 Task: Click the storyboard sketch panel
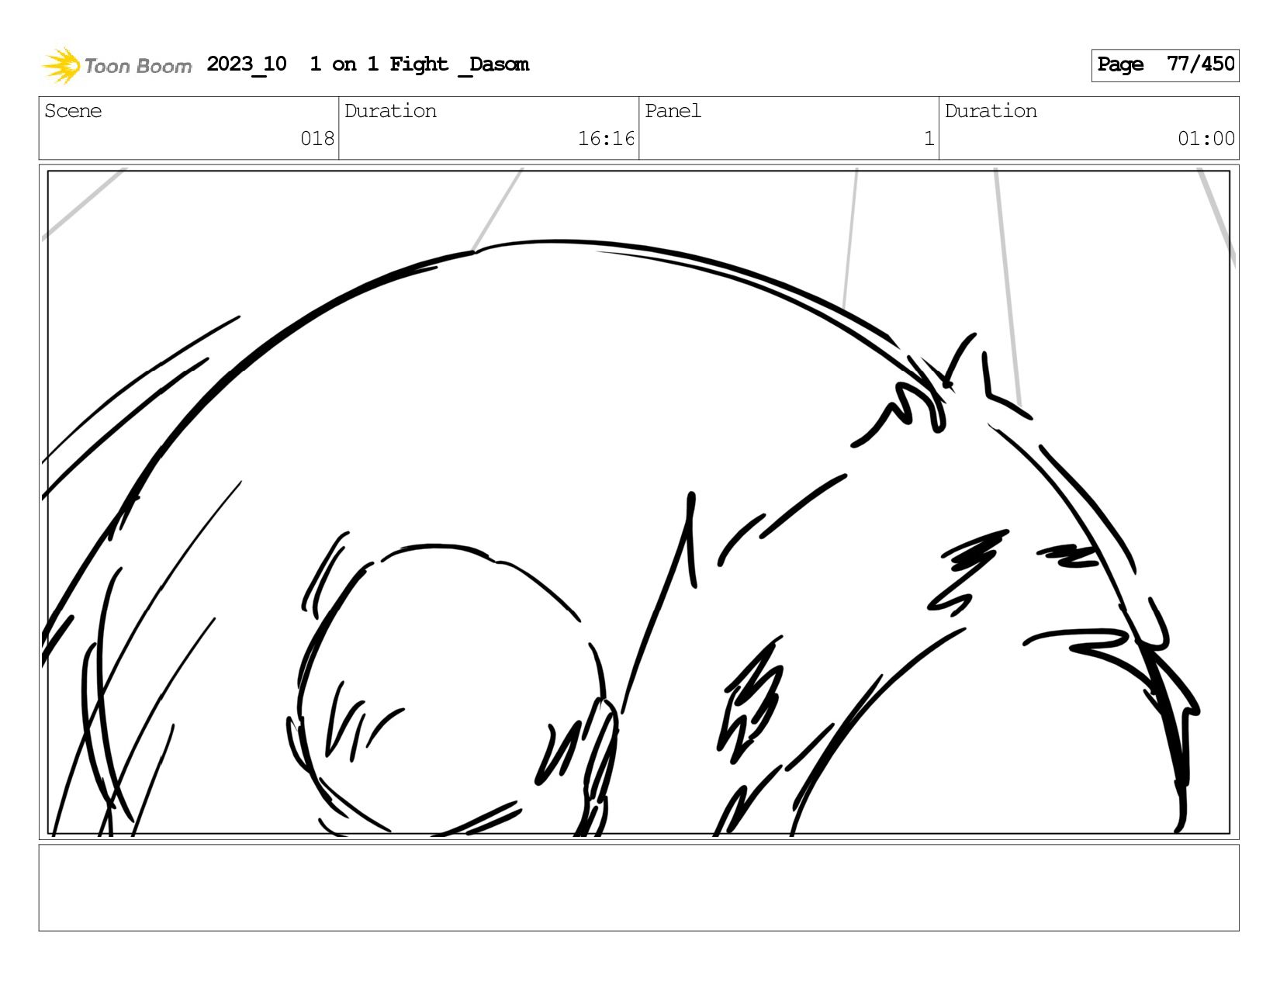click(638, 502)
